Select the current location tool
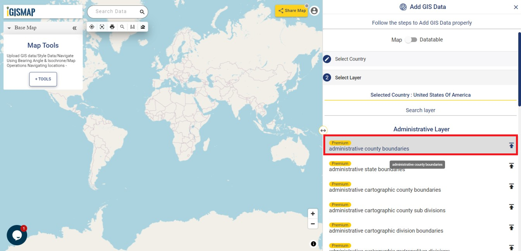The height and width of the screenshot is (251, 521). pos(92,26)
